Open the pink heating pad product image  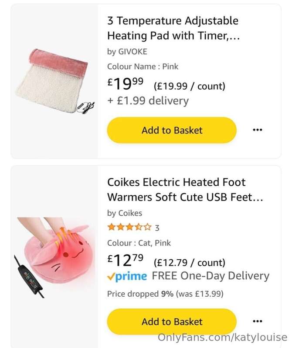[x=54, y=81]
